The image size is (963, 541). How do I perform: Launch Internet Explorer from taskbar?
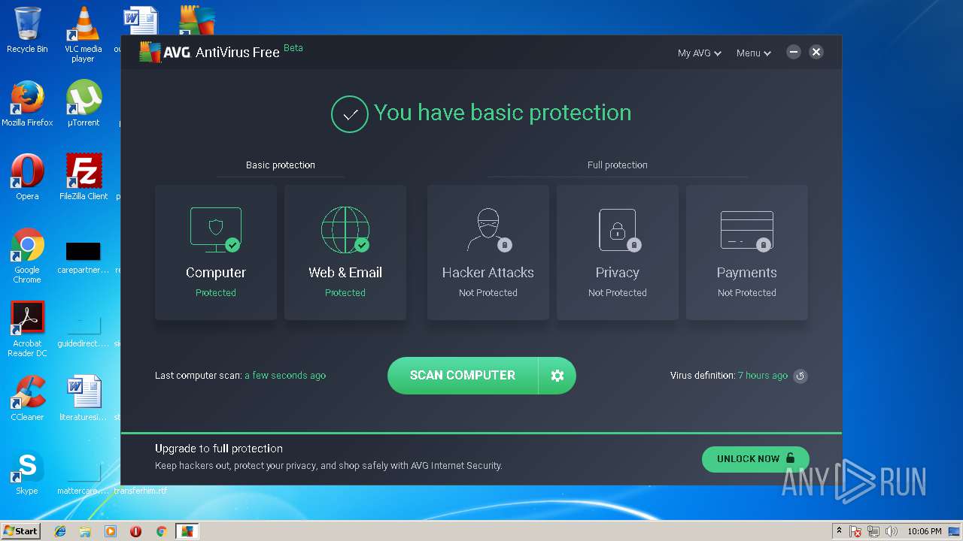click(x=60, y=531)
